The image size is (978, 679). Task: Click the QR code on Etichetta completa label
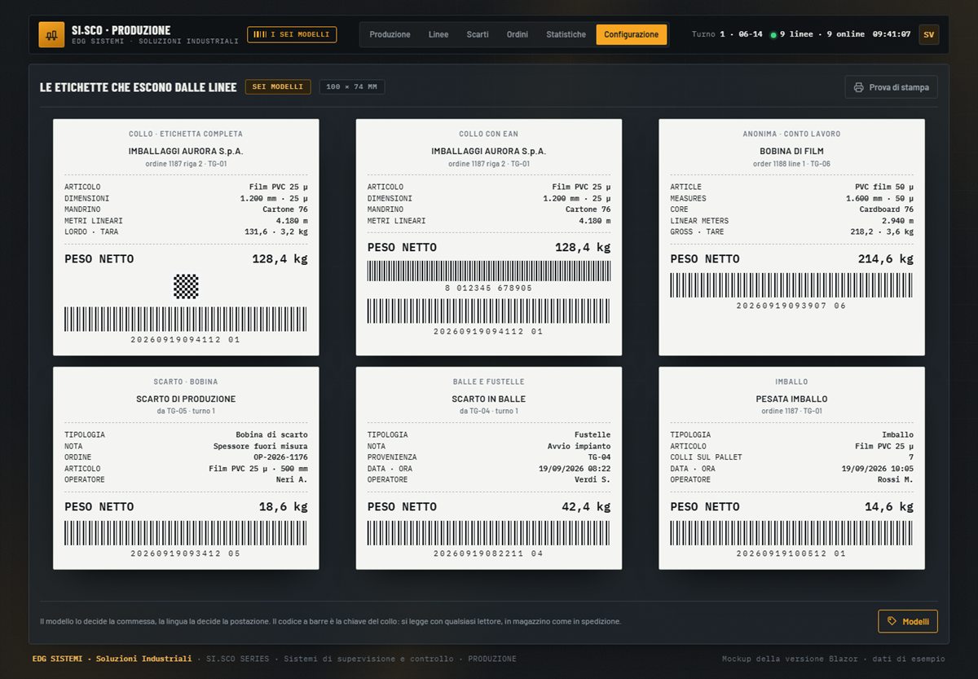pos(186,286)
